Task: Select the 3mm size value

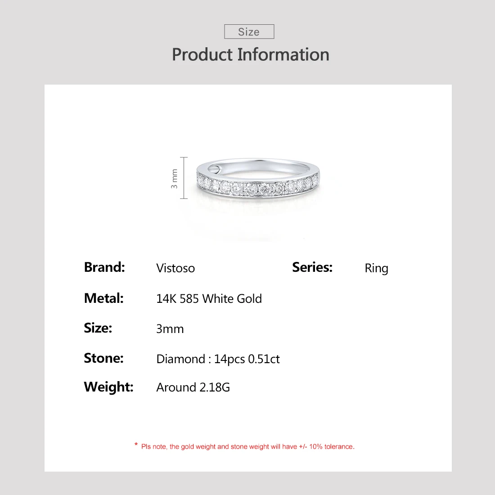Action: pyautogui.click(x=170, y=329)
